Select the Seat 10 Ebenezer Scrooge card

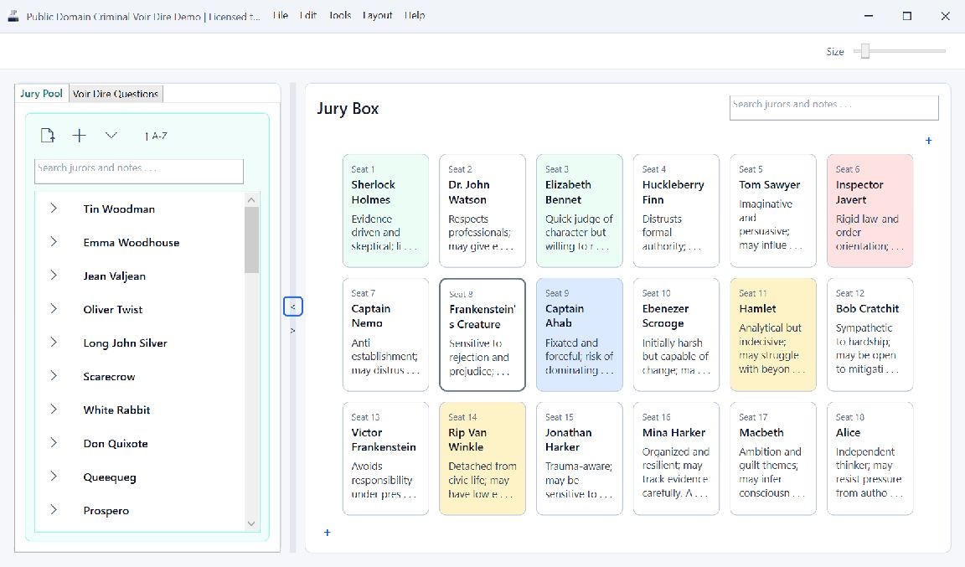[x=676, y=335]
